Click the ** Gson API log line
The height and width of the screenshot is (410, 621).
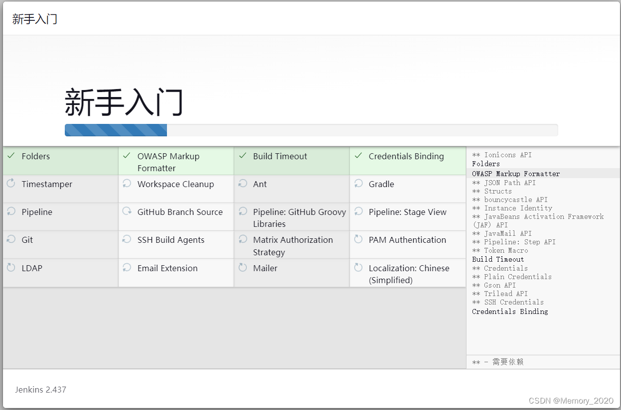[x=494, y=285]
